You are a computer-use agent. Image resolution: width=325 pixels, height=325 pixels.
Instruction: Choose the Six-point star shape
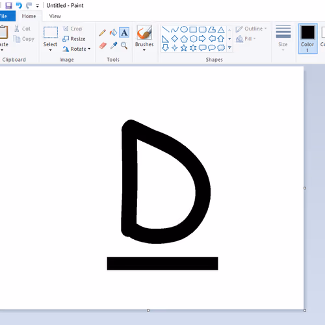[x=193, y=47]
